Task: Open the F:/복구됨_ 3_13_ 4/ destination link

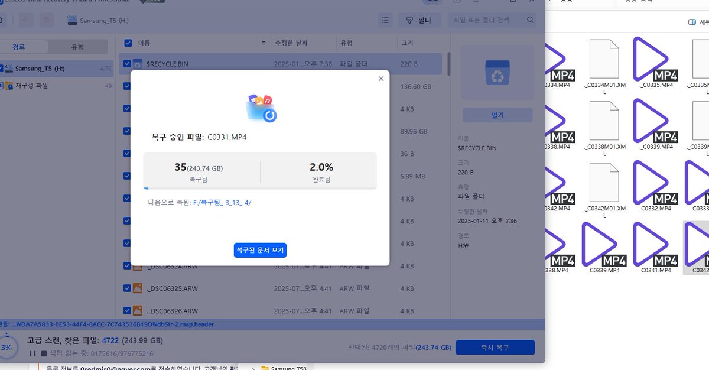Action: pyautogui.click(x=222, y=202)
